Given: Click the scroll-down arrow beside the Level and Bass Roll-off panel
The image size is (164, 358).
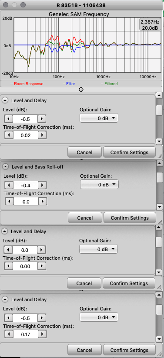Looking at the screenshot, I should click(x=160, y=207).
